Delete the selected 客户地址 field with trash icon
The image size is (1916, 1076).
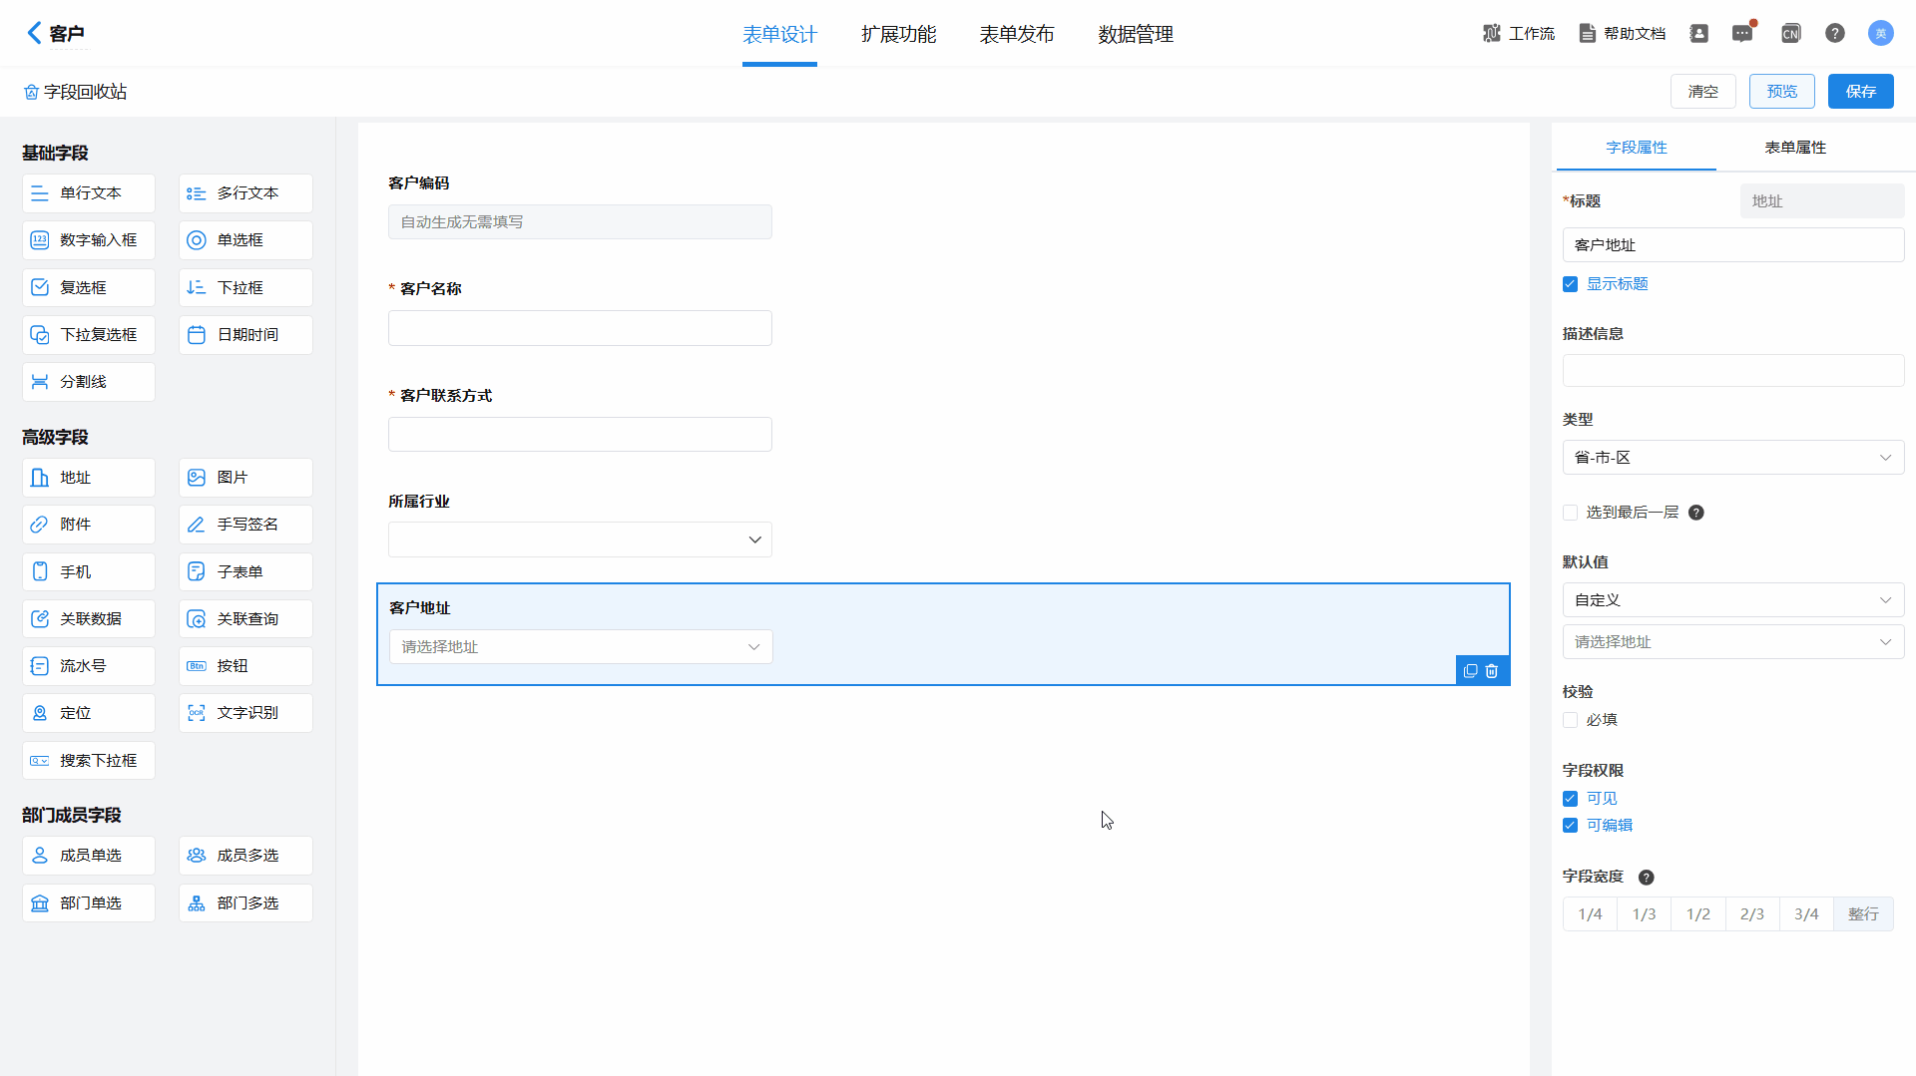pos(1492,671)
